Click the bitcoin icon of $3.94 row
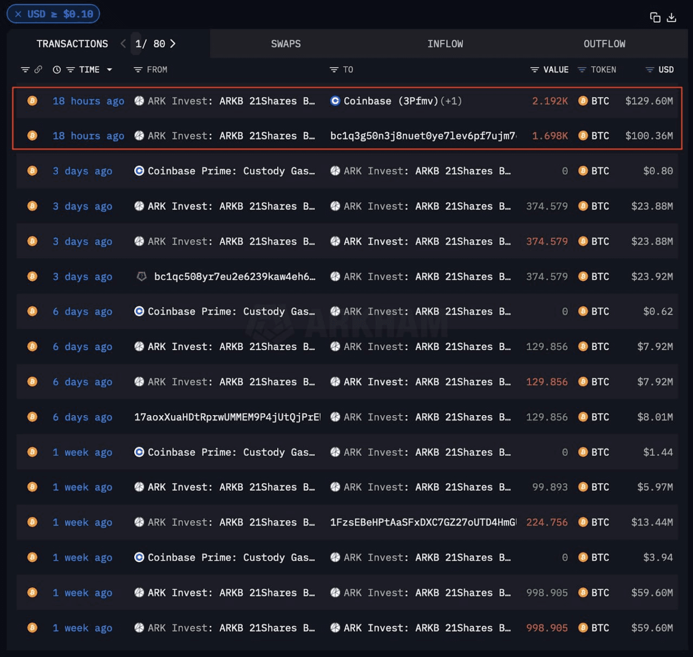The image size is (693, 657). coord(32,557)
